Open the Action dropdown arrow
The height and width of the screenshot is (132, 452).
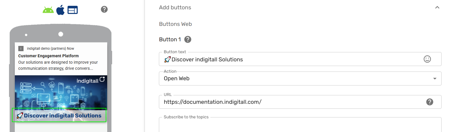click(435, 79)
